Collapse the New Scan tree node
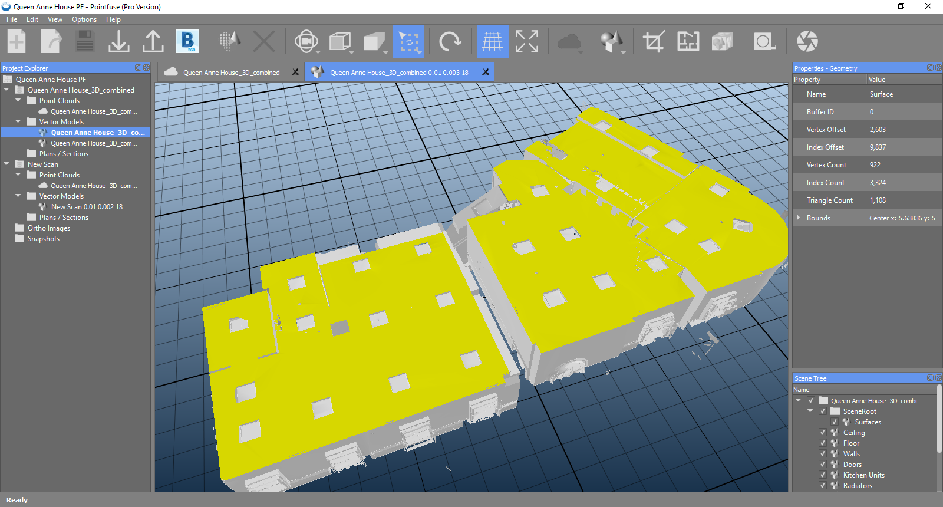The image size is (943, 507). [6, 164]
